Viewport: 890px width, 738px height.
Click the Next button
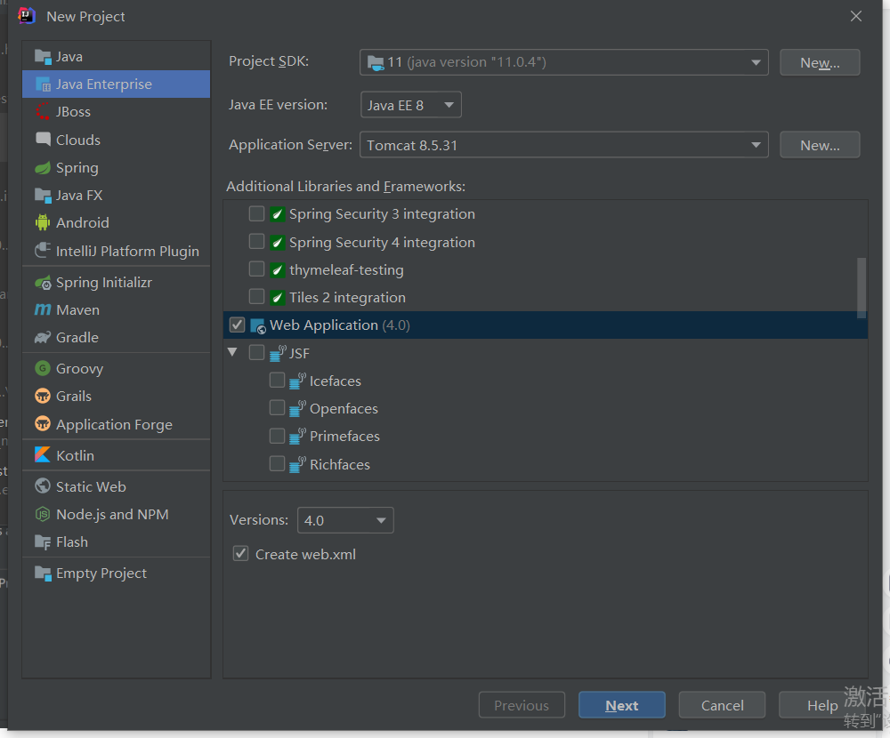coord(621,705)
